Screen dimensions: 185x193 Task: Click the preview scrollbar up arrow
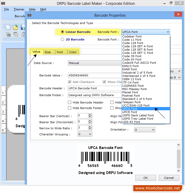(178, 145)
